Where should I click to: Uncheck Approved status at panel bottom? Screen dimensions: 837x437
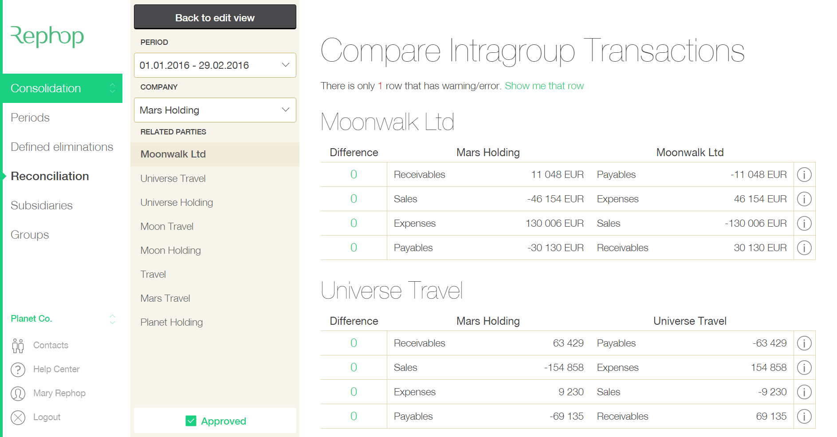tap(190, 420)
